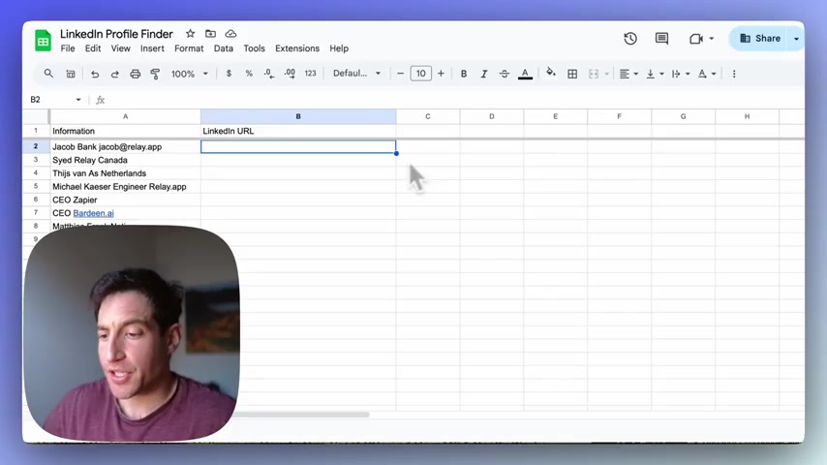Open the Bardeen.ai link in row 7
Image resolution: width=827 pixels, height=465 pixels.
tap(93, 213)
